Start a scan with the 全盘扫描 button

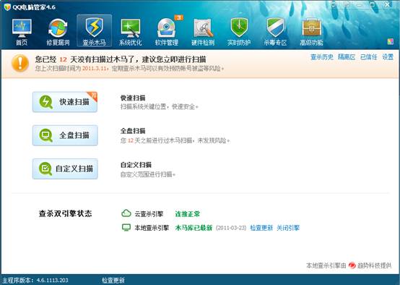tap(65, 135)
